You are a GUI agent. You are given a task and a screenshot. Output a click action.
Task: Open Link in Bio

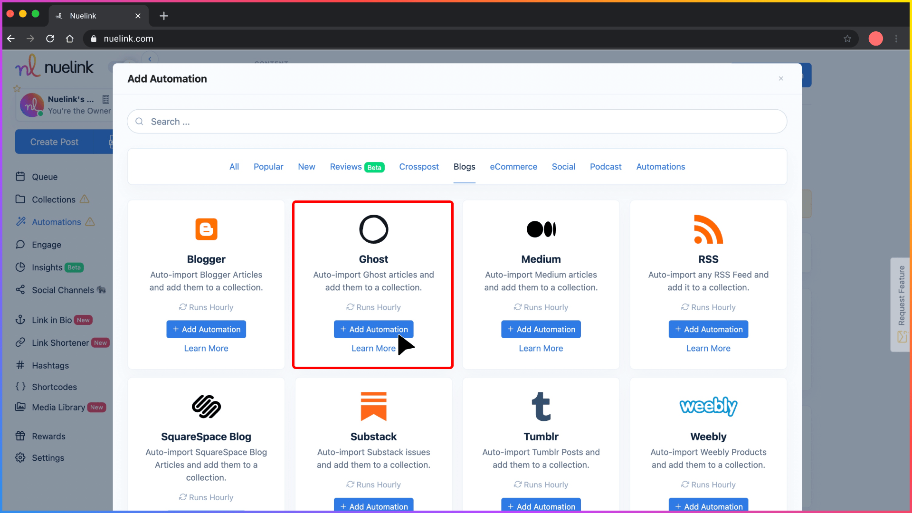point(54,320)
